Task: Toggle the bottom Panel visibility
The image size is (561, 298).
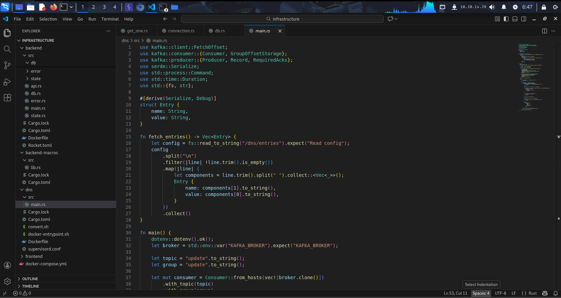Action: tap(515, 19)
